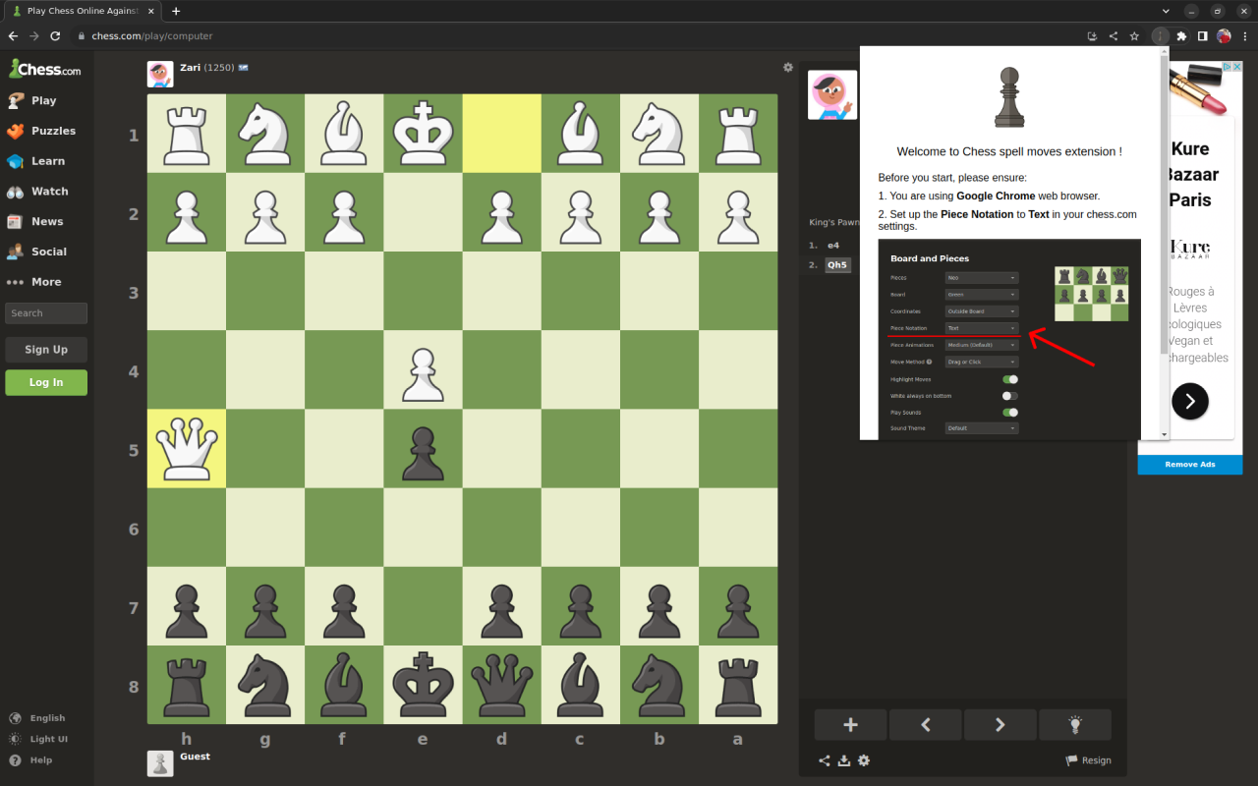
Task: Click the share icon below the board
Action: click(824, 759)
